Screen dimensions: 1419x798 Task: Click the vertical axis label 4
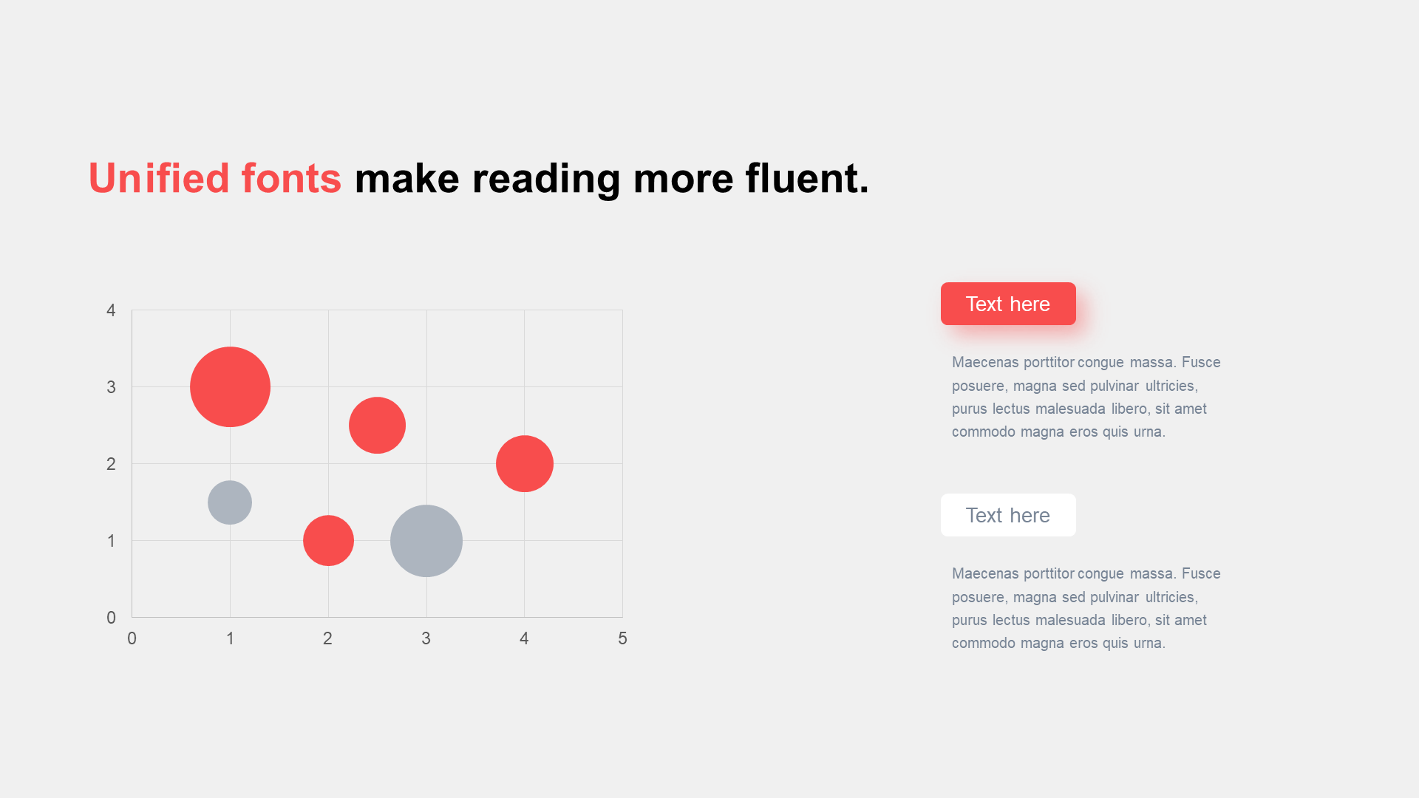[111, 310]
